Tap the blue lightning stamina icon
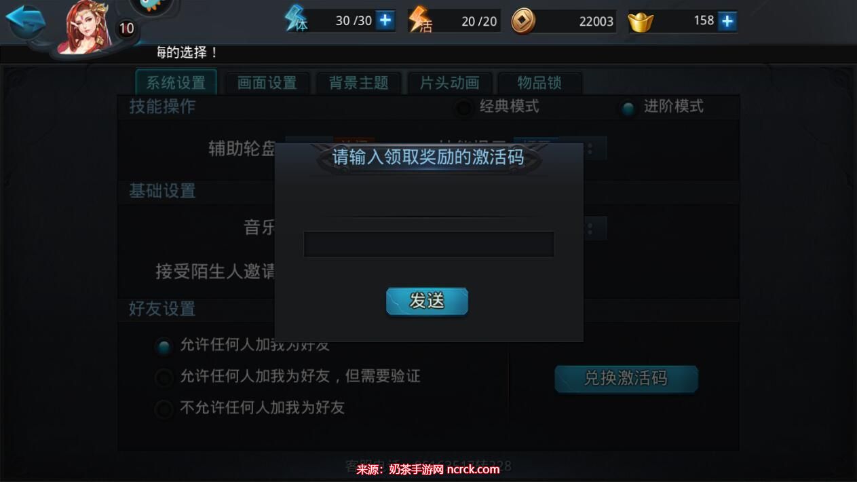This screenshot has width=857, height=482. coord(296,19)
